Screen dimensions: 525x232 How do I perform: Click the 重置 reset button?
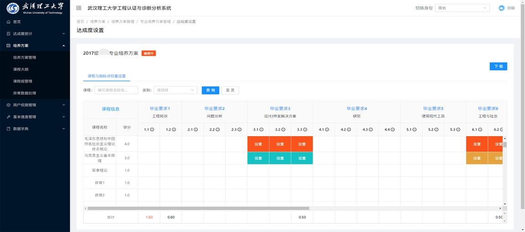230,90
